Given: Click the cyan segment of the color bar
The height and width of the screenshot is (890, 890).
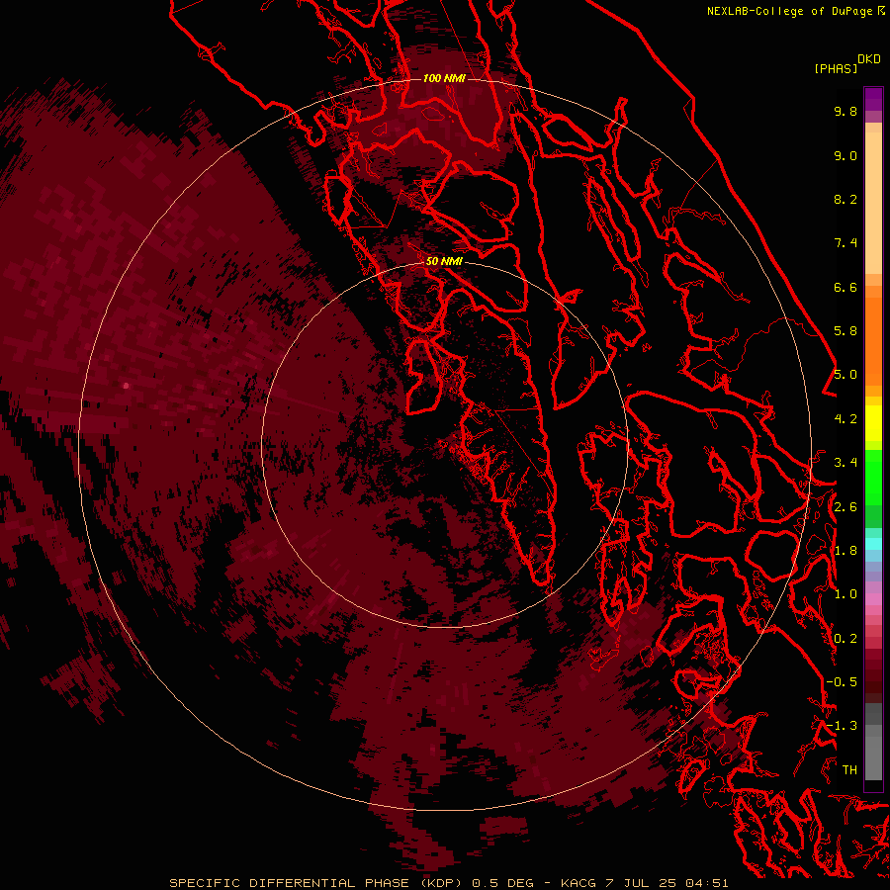Looking at the screenshot, I should (873, 543).
